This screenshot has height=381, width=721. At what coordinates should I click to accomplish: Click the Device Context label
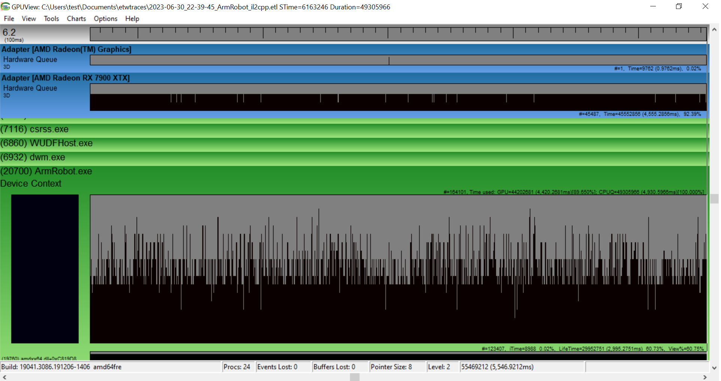pos(31,184)
